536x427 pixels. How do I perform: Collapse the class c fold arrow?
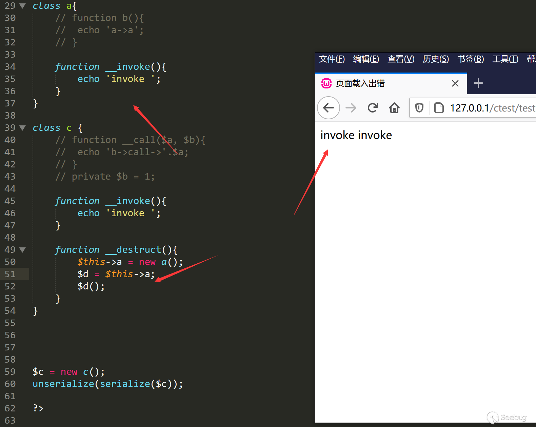[23, 128]
